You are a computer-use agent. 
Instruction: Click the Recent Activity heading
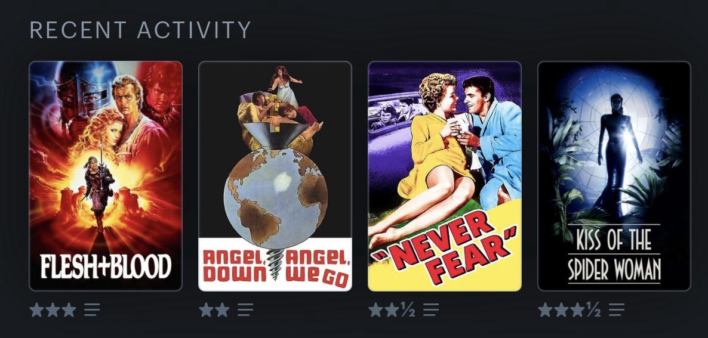tap(140, 30)
